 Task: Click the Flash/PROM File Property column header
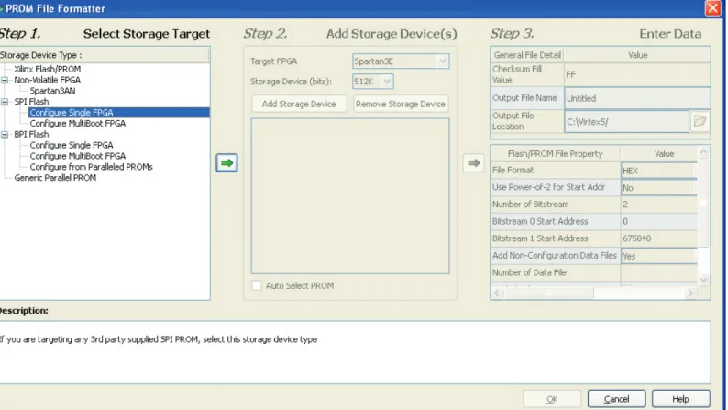(556, 154)
